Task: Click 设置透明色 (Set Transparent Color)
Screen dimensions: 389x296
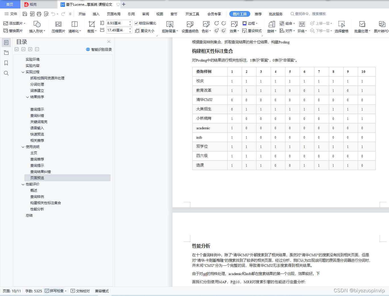Action: tap(190, 27)
